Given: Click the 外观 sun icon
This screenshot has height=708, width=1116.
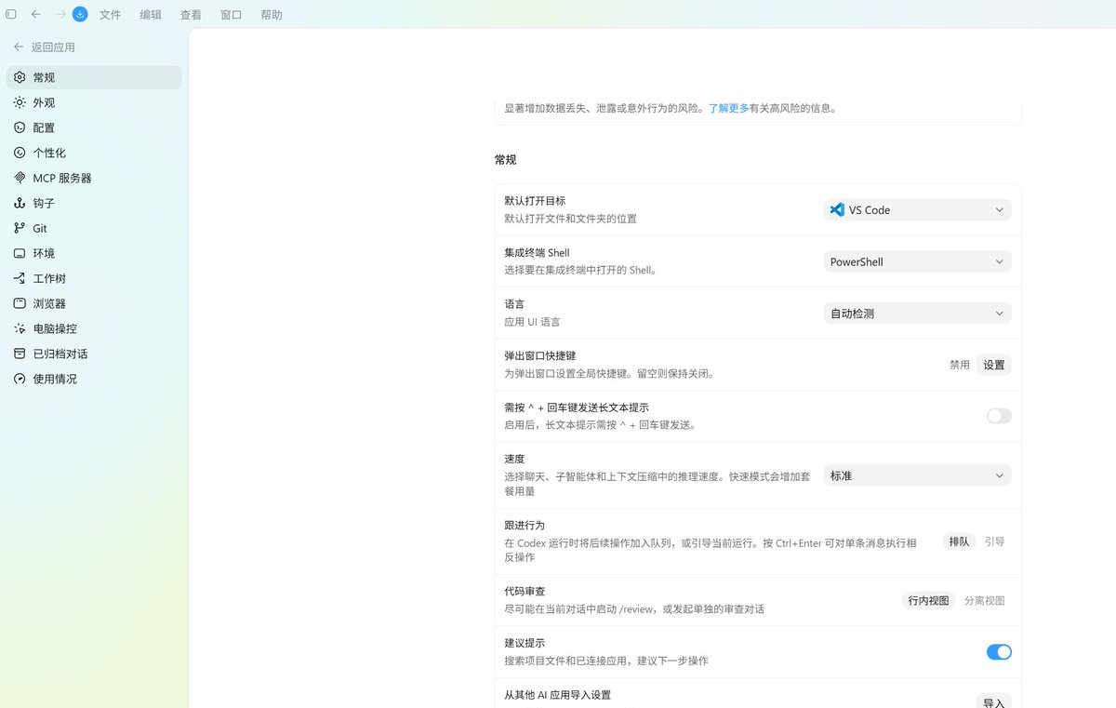Looking at the screenshot, I should 20,102.
